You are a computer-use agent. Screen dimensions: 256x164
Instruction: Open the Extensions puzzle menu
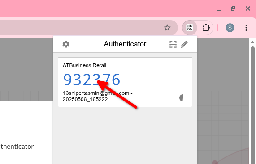[x=206, y=28]
